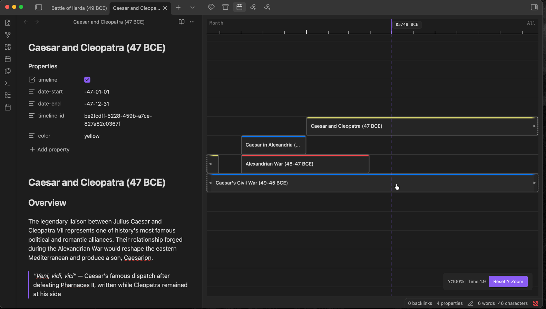This screenshot has height=309, width=546.
Task: Toggle the right sidebar panel
Action: click(x=534, y=7)
